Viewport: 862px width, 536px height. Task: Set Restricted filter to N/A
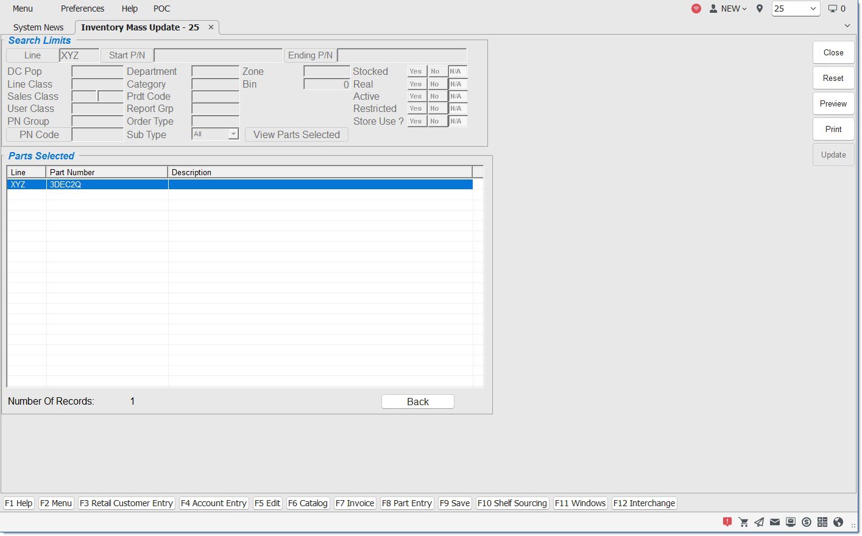(456, 109)
